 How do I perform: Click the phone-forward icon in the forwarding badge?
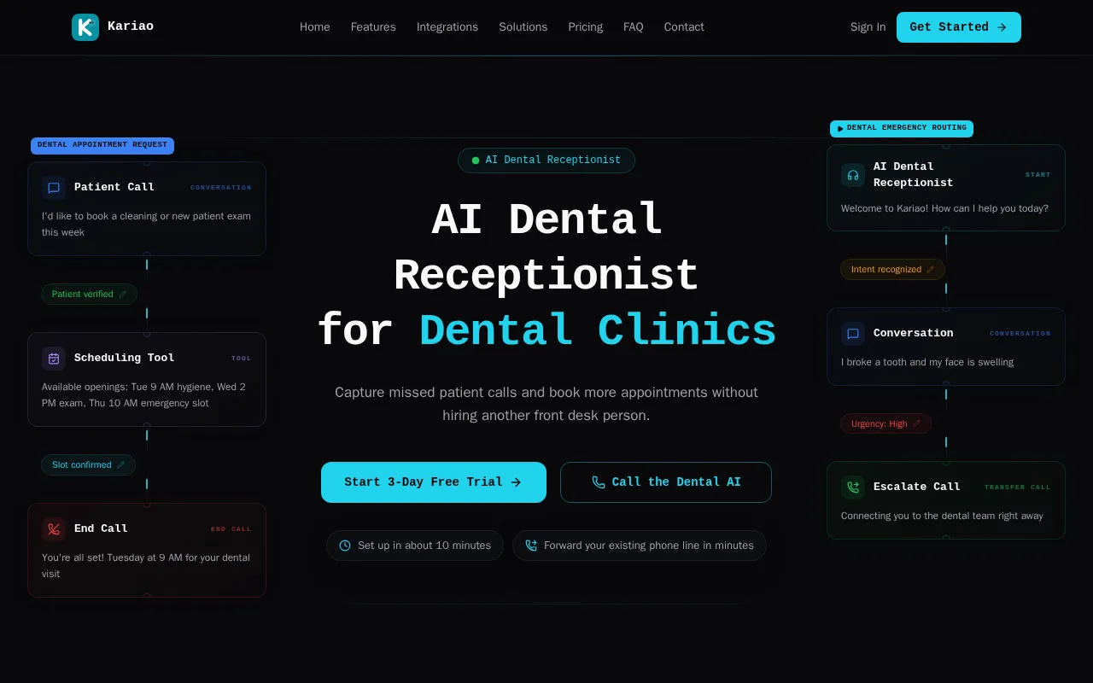point(531,546)
